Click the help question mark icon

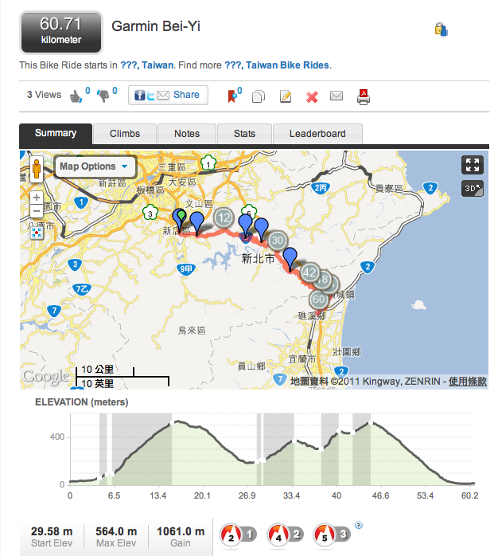point(359,525)
